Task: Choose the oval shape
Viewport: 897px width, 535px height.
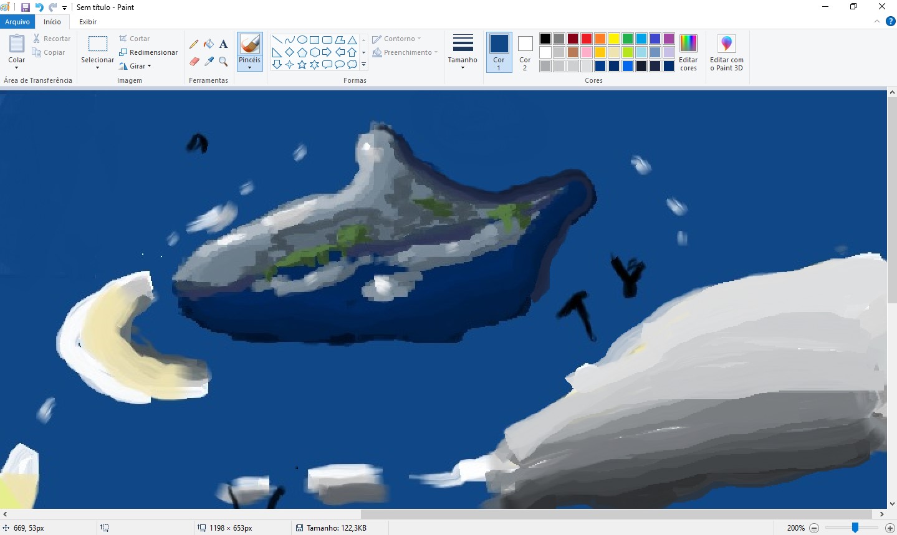Action: [302, 39]
